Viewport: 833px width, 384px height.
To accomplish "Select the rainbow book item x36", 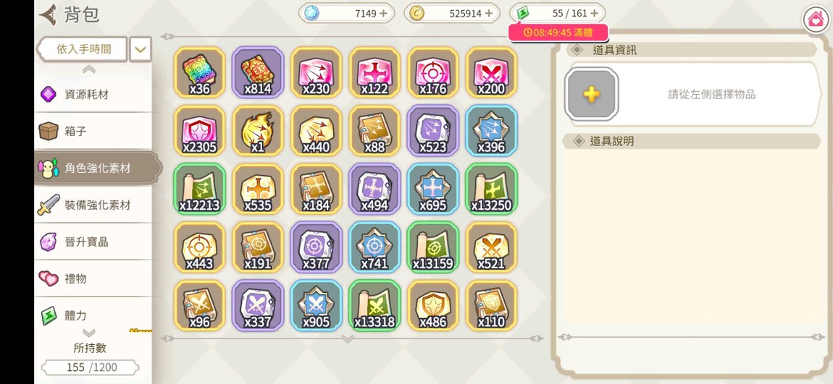I will tap(199, 72).
